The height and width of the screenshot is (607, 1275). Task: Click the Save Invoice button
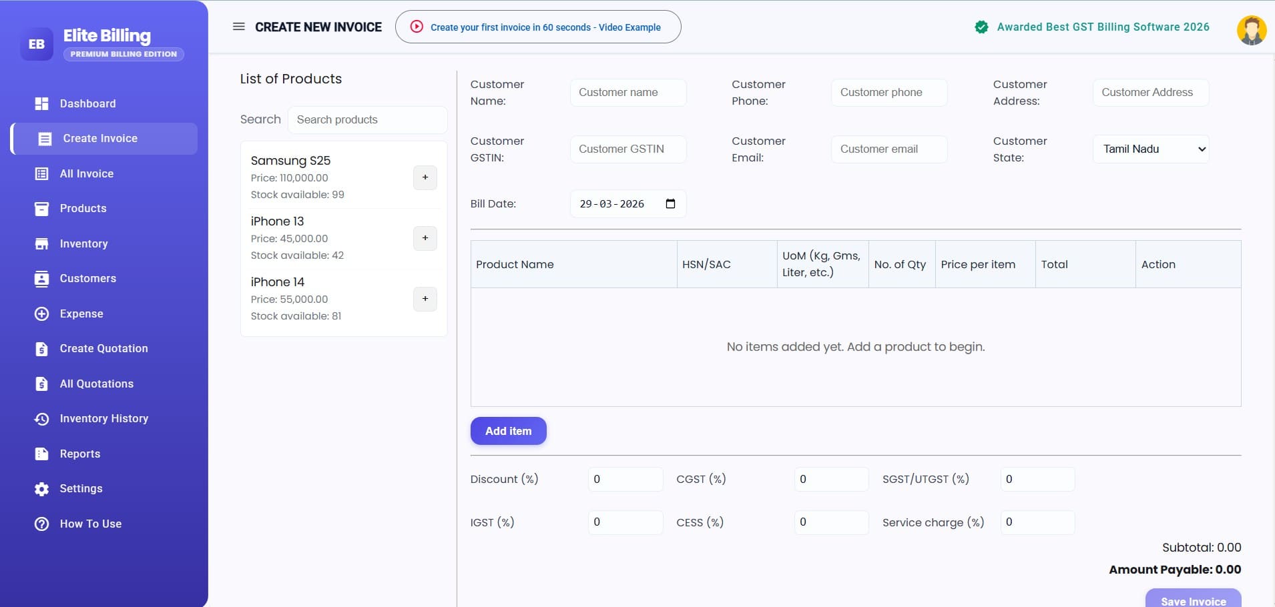(1192, 600)
